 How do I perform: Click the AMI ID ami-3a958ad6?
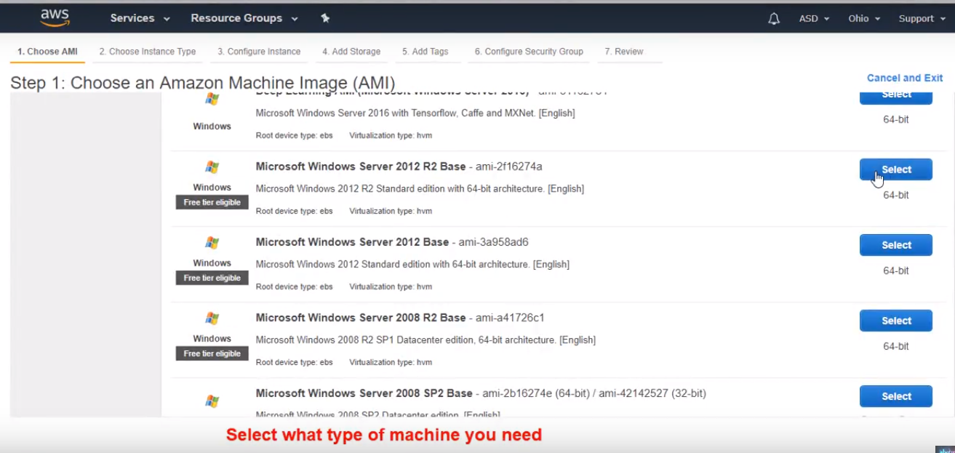click(494, 242)
